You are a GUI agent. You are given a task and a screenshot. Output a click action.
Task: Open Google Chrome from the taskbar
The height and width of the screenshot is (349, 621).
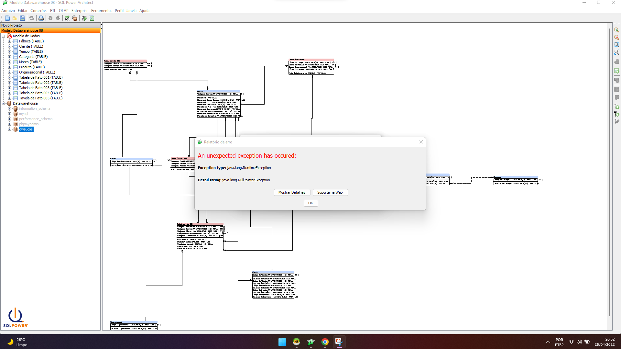click(325, 342)
